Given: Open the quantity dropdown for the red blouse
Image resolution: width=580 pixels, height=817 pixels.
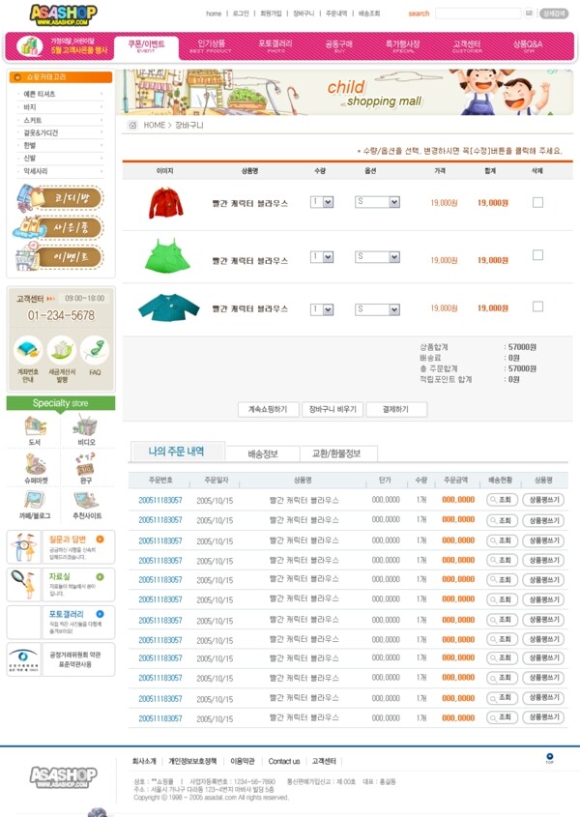Looking at the screenshot, I should click(x=322, y=202).
